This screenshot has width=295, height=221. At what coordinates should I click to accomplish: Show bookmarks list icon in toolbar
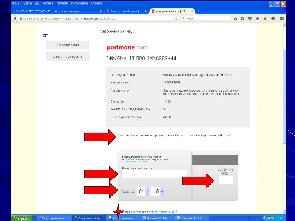242,18
